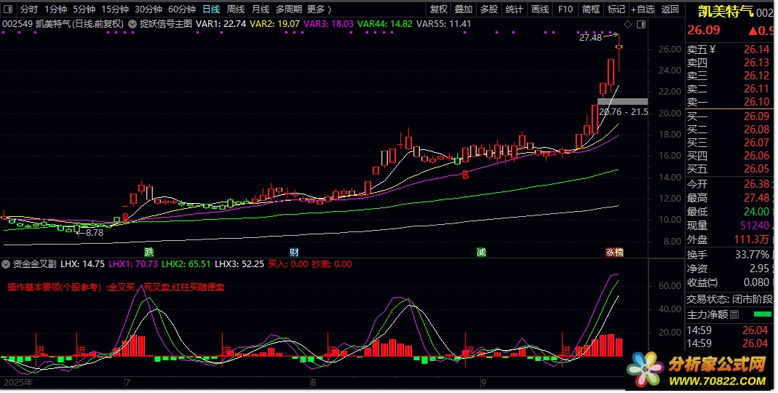778x393 pixels.
Task: Click the +自选 add to watchlist button
Action: click(640, 9)
